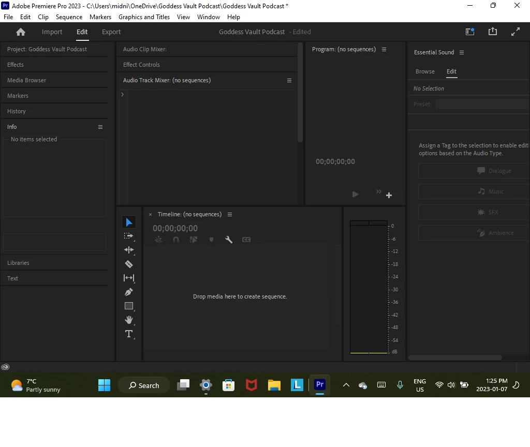Toggle full screen video output icon
530x447 pixels.
(516, 32)
